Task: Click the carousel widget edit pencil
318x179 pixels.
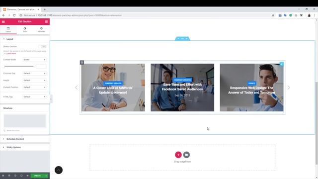Action: (282, 64)
